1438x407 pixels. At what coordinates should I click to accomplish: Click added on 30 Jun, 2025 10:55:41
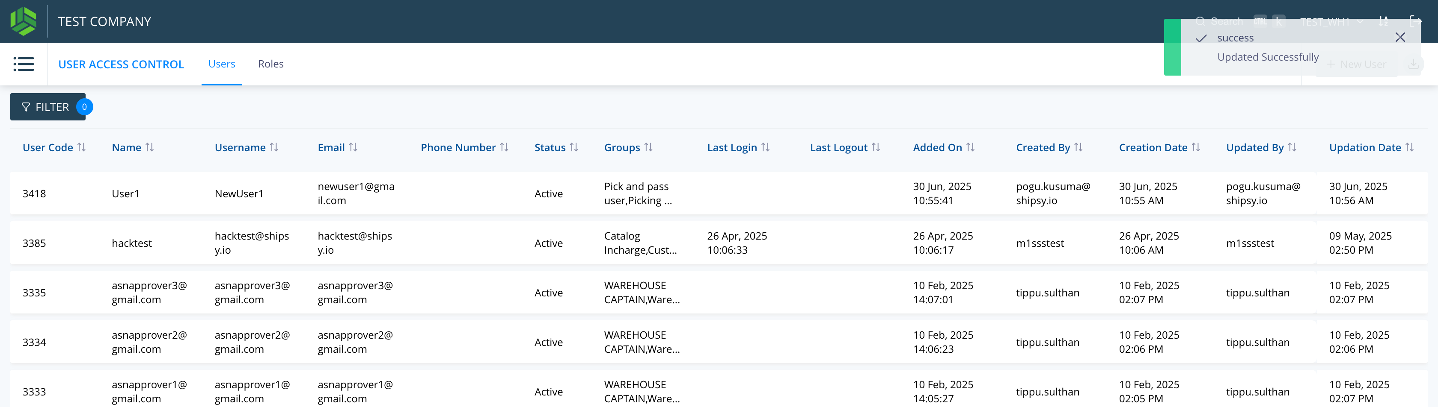tap(942, 194)
